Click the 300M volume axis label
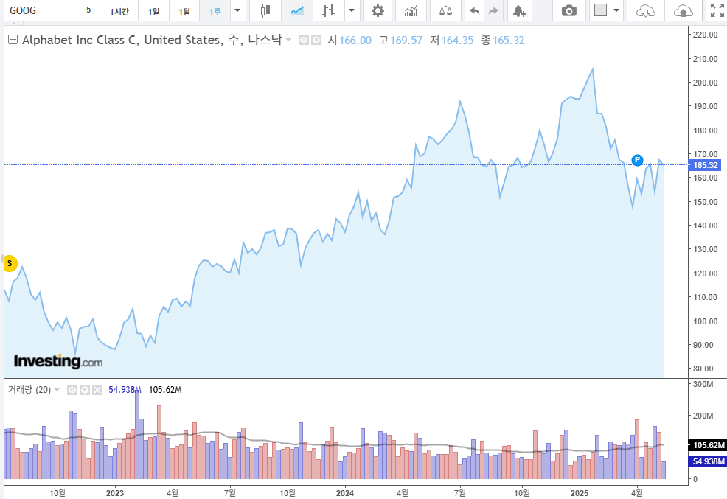Viewport: 727px width, 499px height. [703, 383]
